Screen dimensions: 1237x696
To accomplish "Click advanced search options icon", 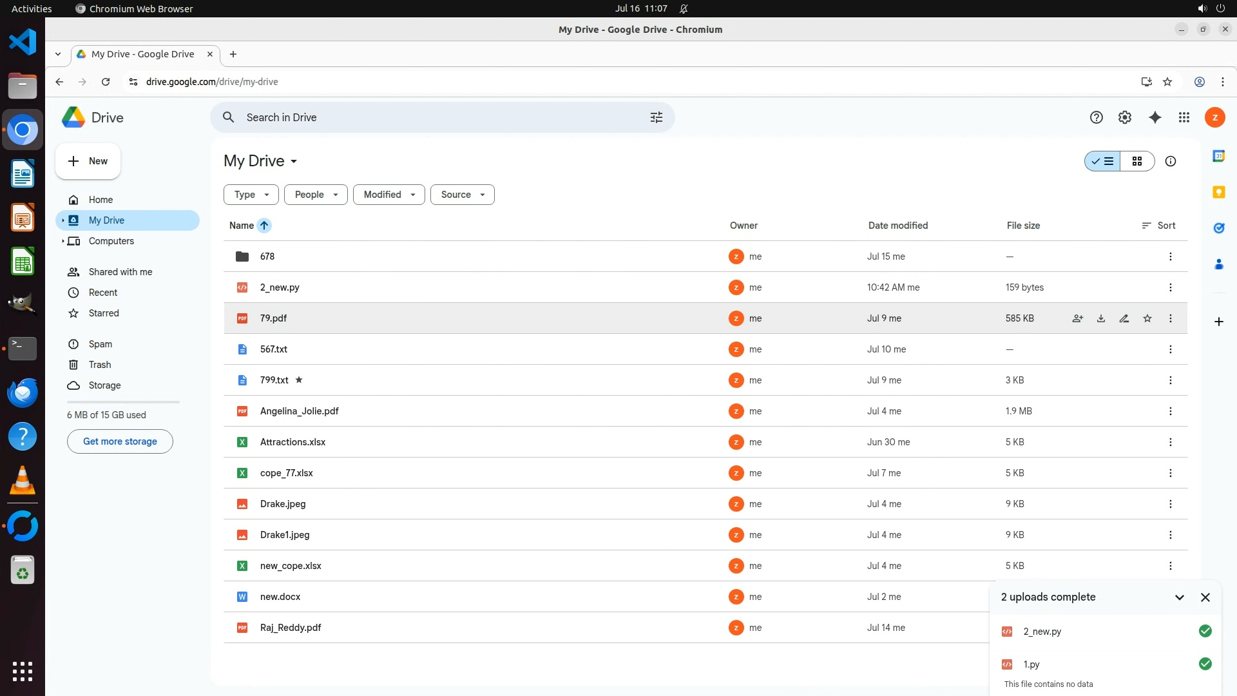I will 656,117.
